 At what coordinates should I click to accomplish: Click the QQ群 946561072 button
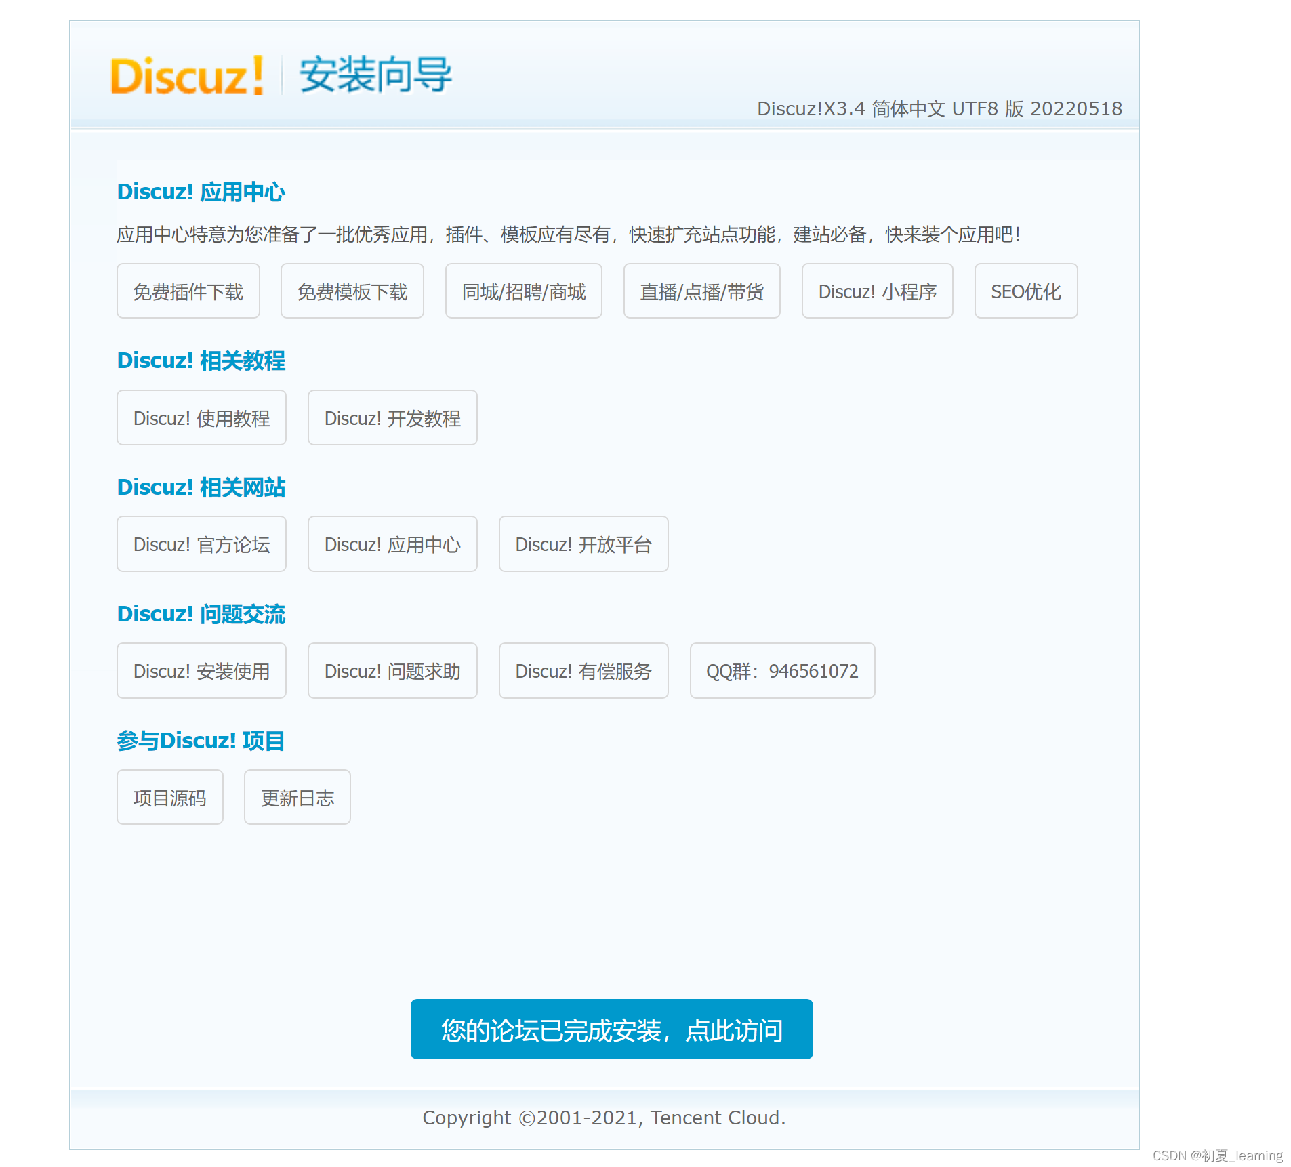tap(782, 670)
